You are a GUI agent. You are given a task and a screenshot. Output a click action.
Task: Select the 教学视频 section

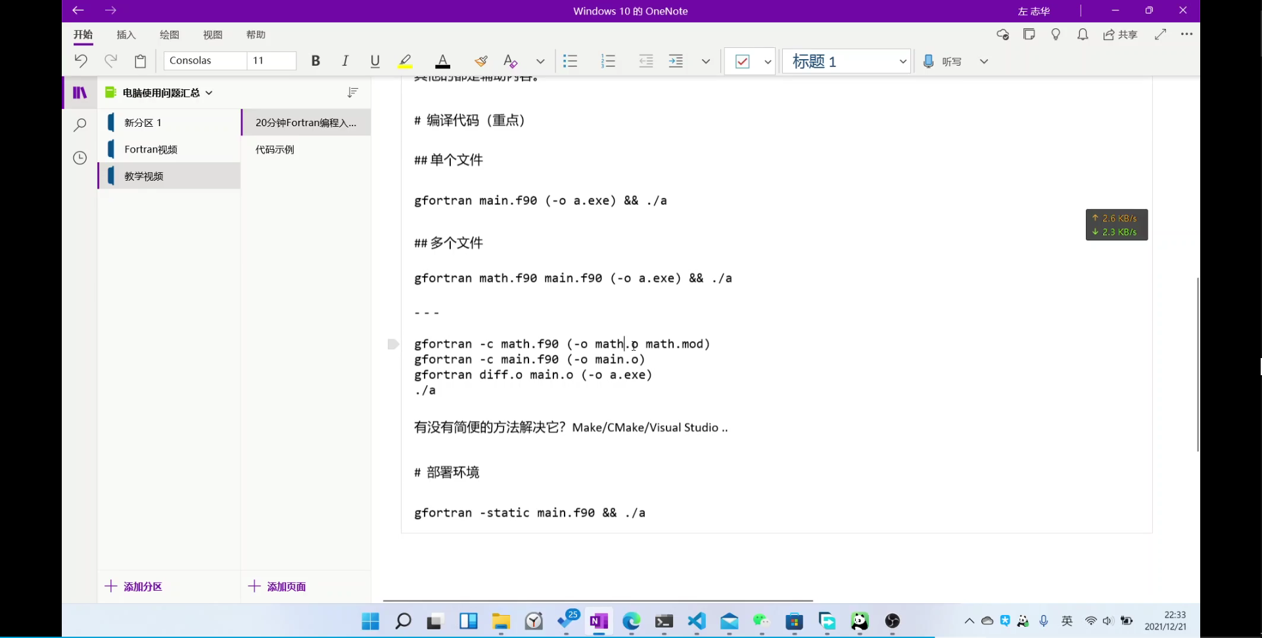coord(169,176)
